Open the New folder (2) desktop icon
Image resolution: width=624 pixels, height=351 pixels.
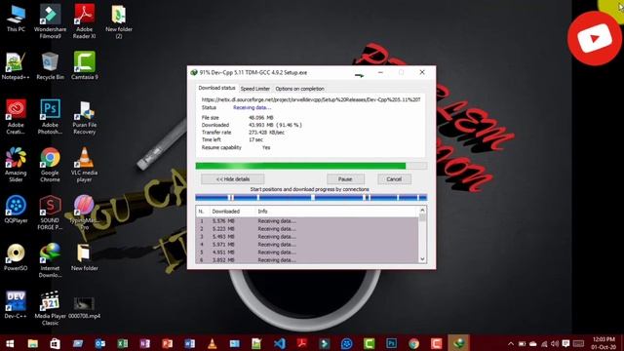119,21
